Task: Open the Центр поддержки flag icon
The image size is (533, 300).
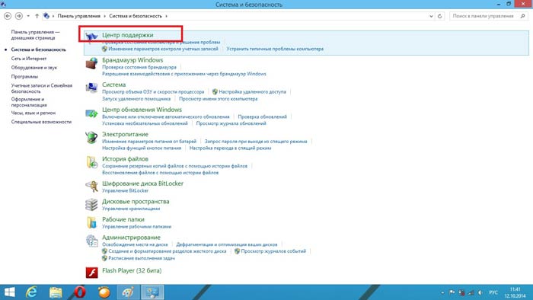Action: (x=91, y=37)
